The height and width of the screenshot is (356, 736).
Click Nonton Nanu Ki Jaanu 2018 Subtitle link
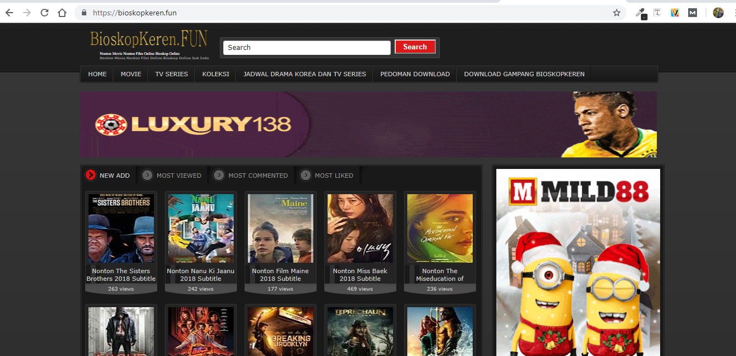pos(201,275)
